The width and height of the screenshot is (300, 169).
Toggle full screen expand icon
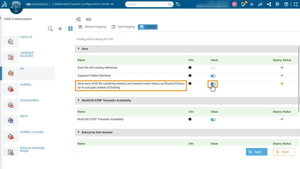click(x=296, y=4)
